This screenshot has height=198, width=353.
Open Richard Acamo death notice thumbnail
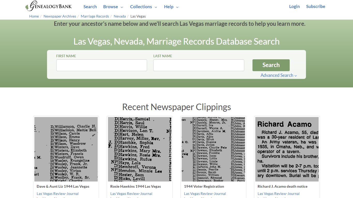287,149
